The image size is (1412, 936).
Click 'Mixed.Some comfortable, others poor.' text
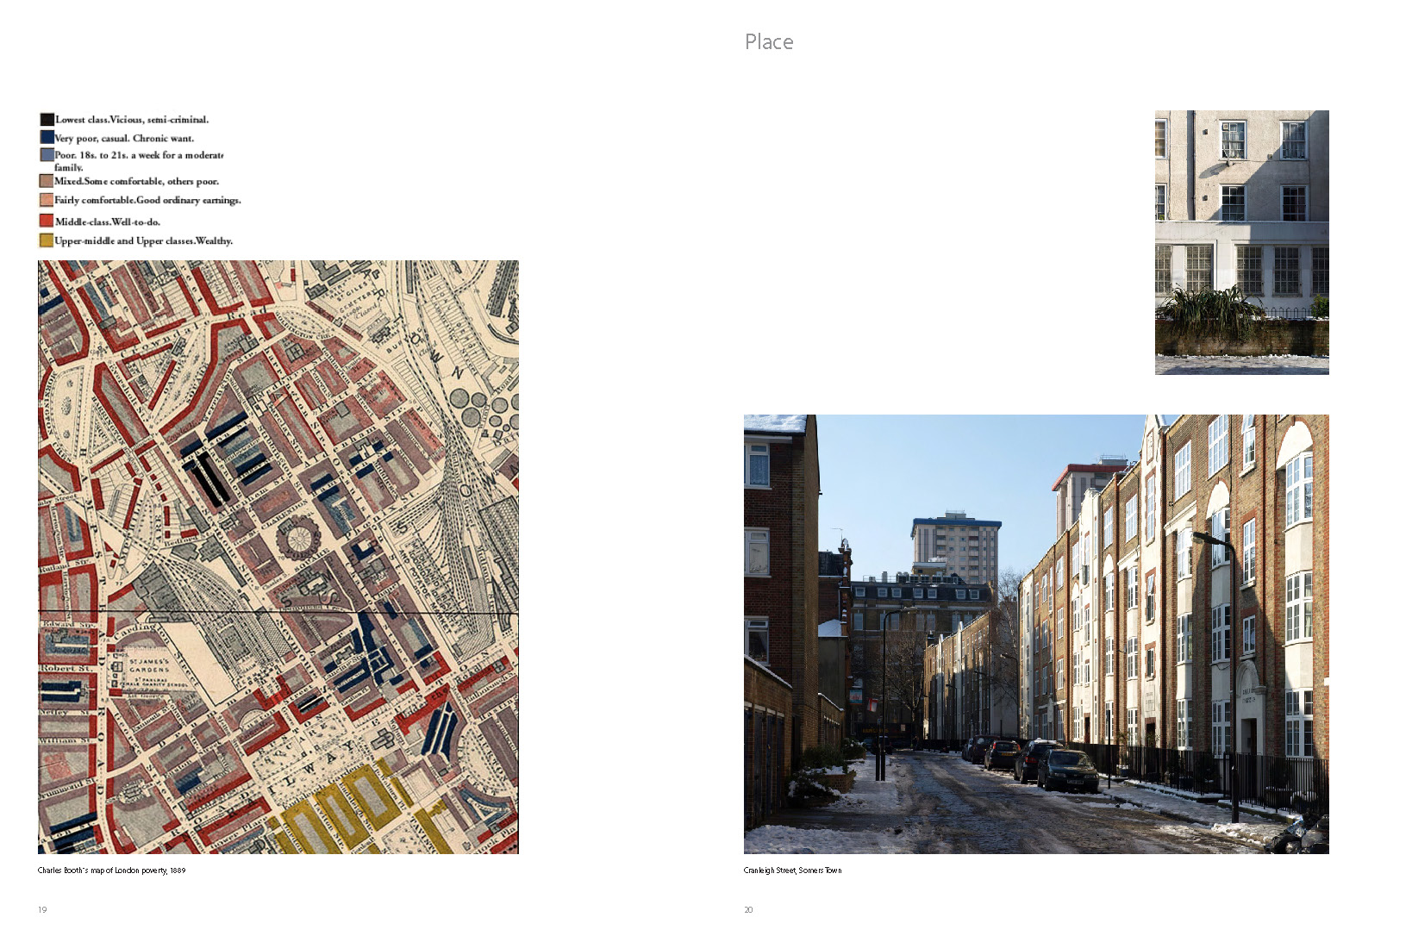coord(136,182)
